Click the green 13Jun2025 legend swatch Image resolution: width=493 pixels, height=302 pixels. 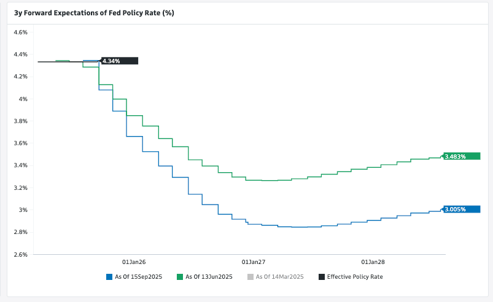click(180, 277)
